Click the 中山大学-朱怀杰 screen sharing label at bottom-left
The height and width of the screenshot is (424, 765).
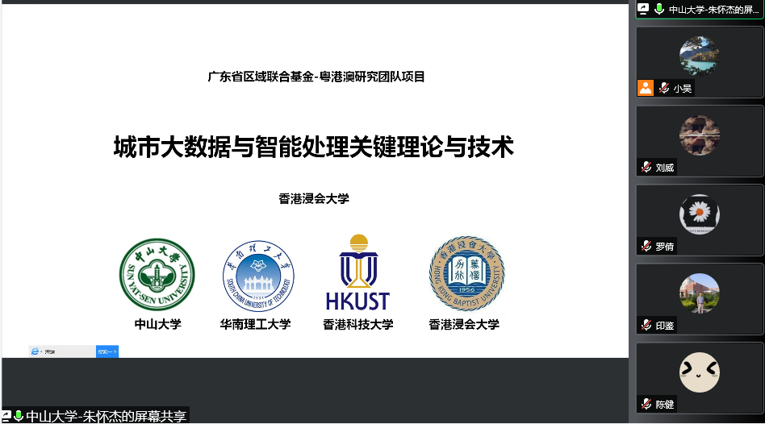105,416
